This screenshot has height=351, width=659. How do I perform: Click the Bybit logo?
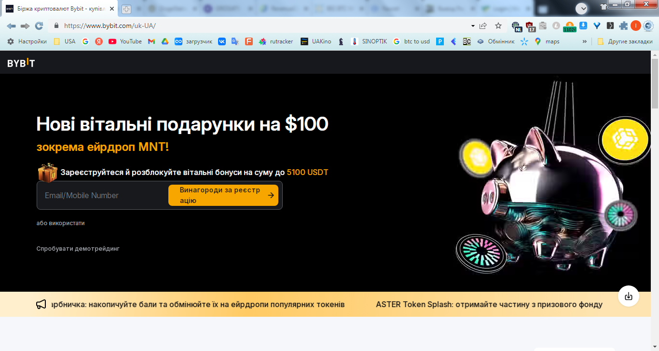(x=21, y=63)
